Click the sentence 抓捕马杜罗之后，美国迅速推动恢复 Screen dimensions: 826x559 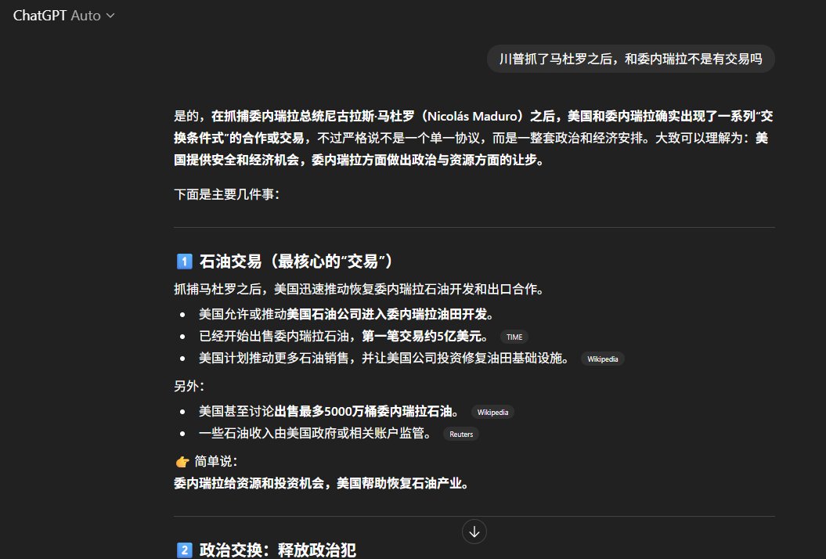[359, 289]
